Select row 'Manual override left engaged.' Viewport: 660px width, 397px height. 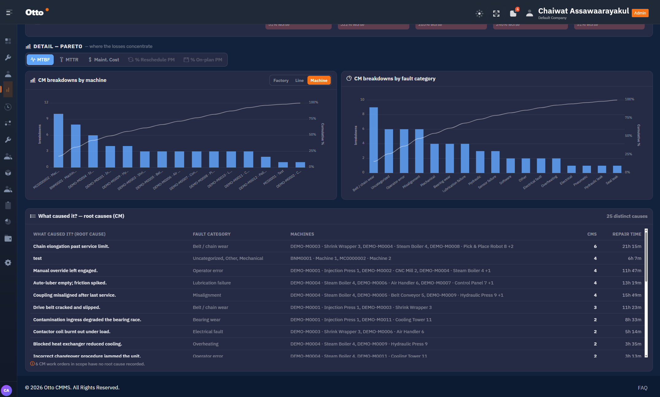coord(337,271)
